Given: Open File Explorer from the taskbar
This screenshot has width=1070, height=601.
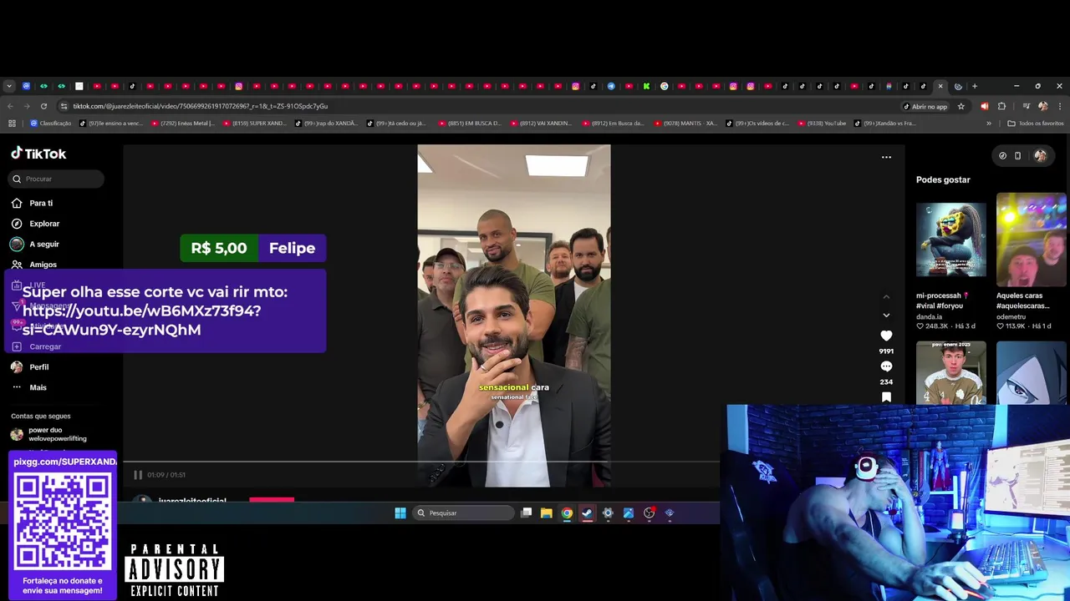Looking at the screenshot, I should point(546,513).
